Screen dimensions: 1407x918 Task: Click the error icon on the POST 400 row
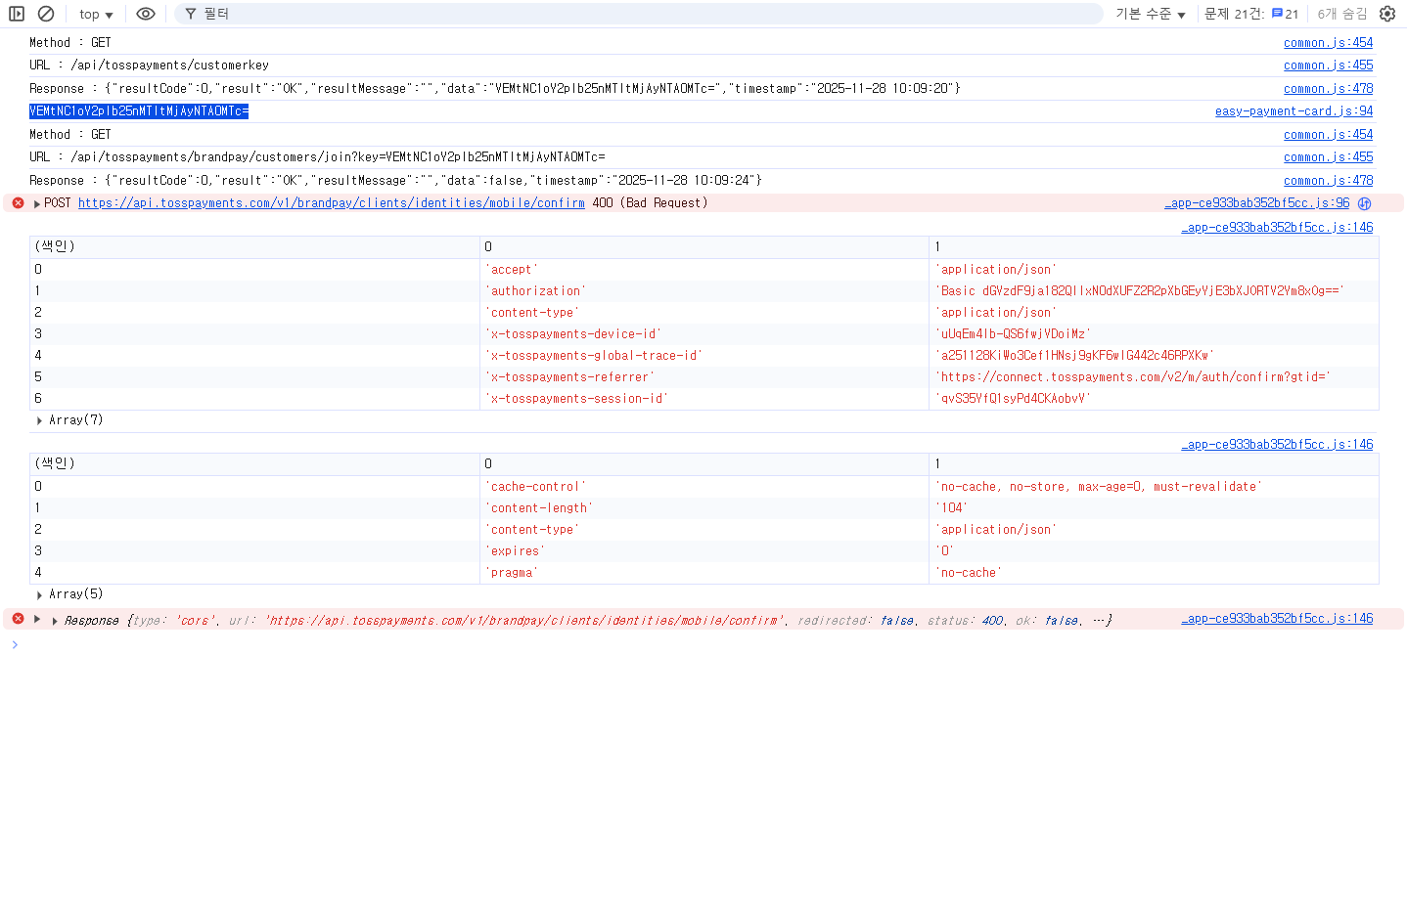tap(18, 203)
